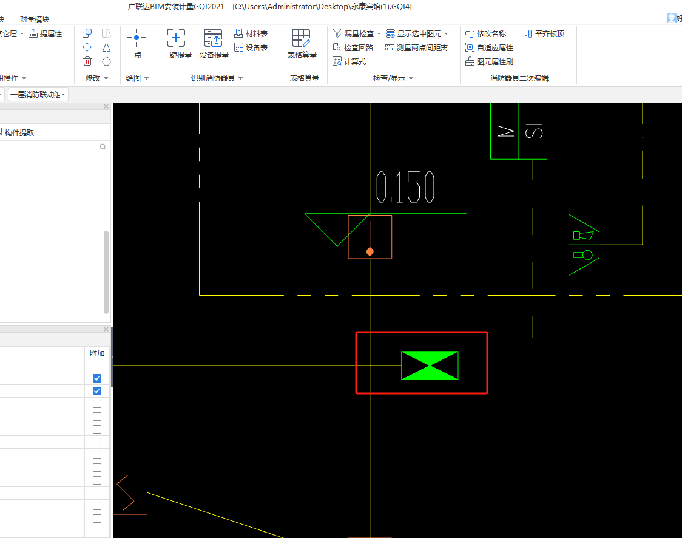Expand the 检查/显示 group arrow
682x538 pixels.
[411, 78]
